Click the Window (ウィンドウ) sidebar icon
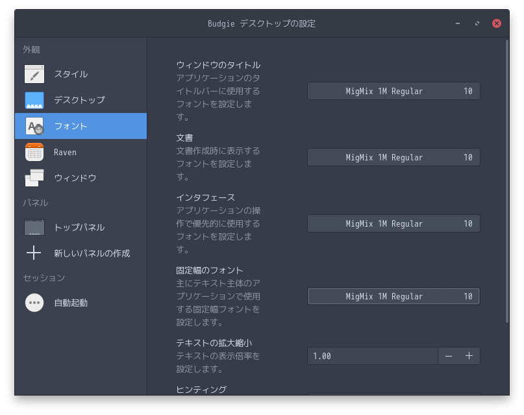Viewport: 524px width, 415px height. pyautogui.click(x=34, y=178)
